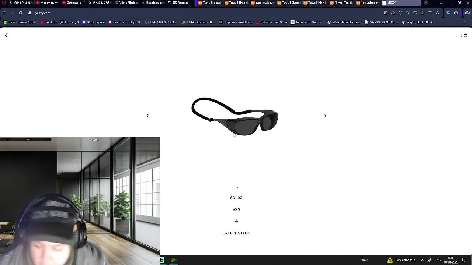Open the Etusivu / X bookmark
472x265 pixels.
(69, 22)
